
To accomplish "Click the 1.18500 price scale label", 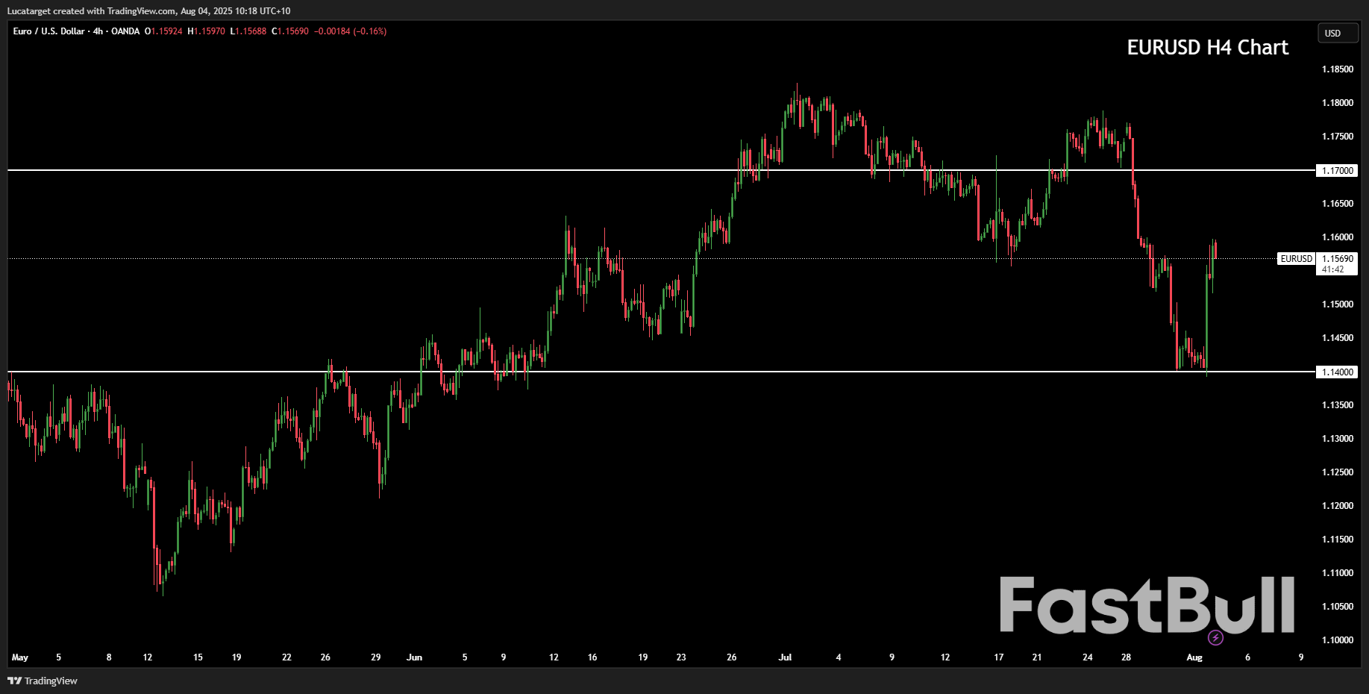I will tap(1337, 69).
